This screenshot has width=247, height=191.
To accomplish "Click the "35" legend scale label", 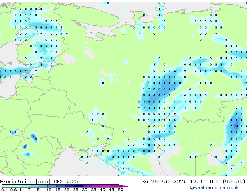I will [x=94, y=189].
